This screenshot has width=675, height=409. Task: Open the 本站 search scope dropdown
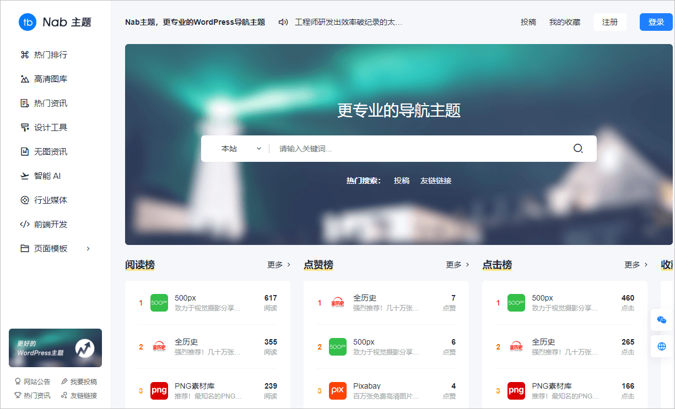tap(241, 149)
